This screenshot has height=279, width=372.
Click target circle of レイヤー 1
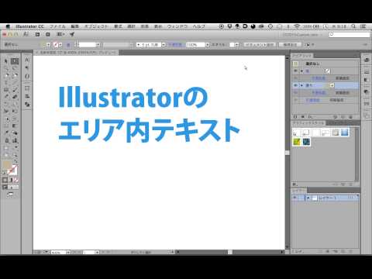click(350, 198)
